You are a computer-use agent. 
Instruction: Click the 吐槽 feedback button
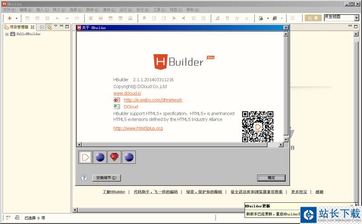[x=313, y=18]
